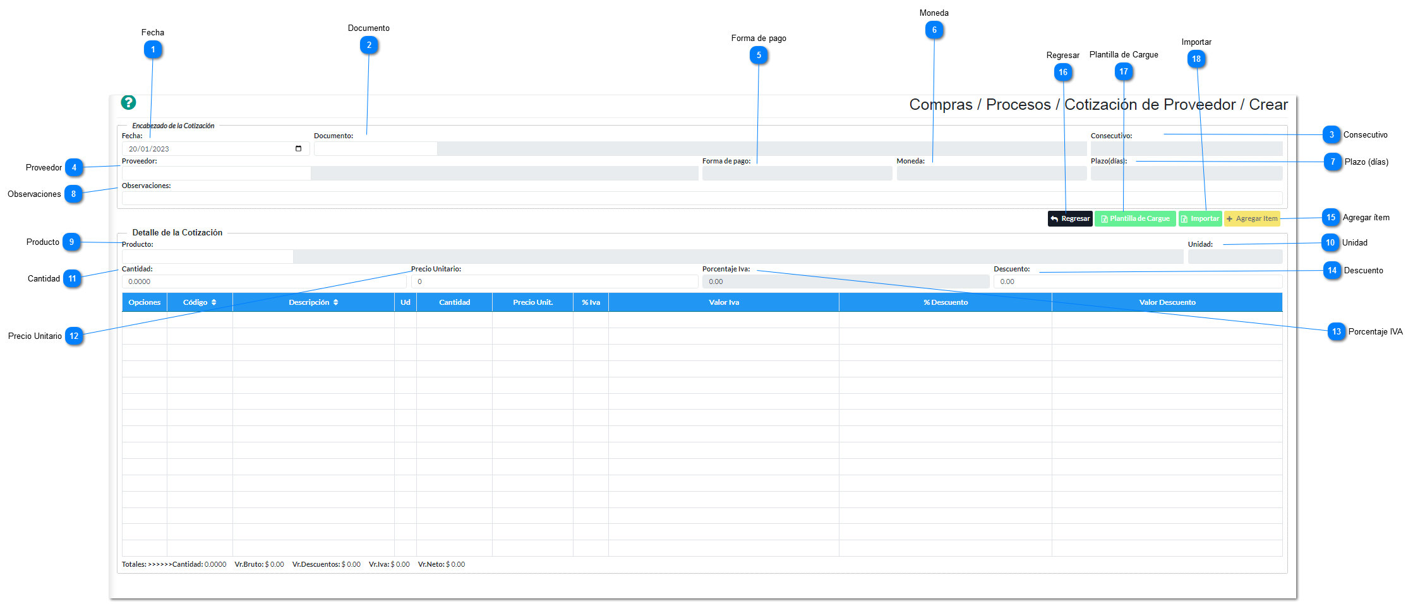
Task: Click the Precio Unitario input
Action: pos(555,281)
